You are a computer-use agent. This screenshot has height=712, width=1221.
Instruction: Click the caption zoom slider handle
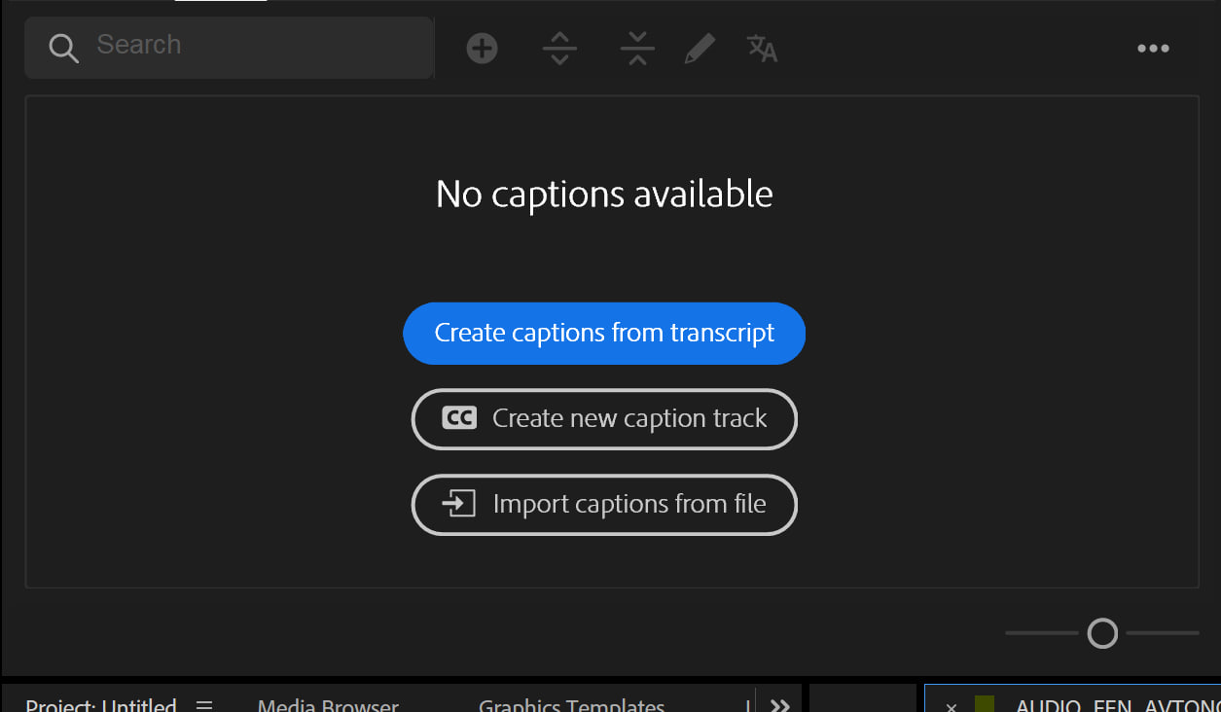(x=1102, y=633)
